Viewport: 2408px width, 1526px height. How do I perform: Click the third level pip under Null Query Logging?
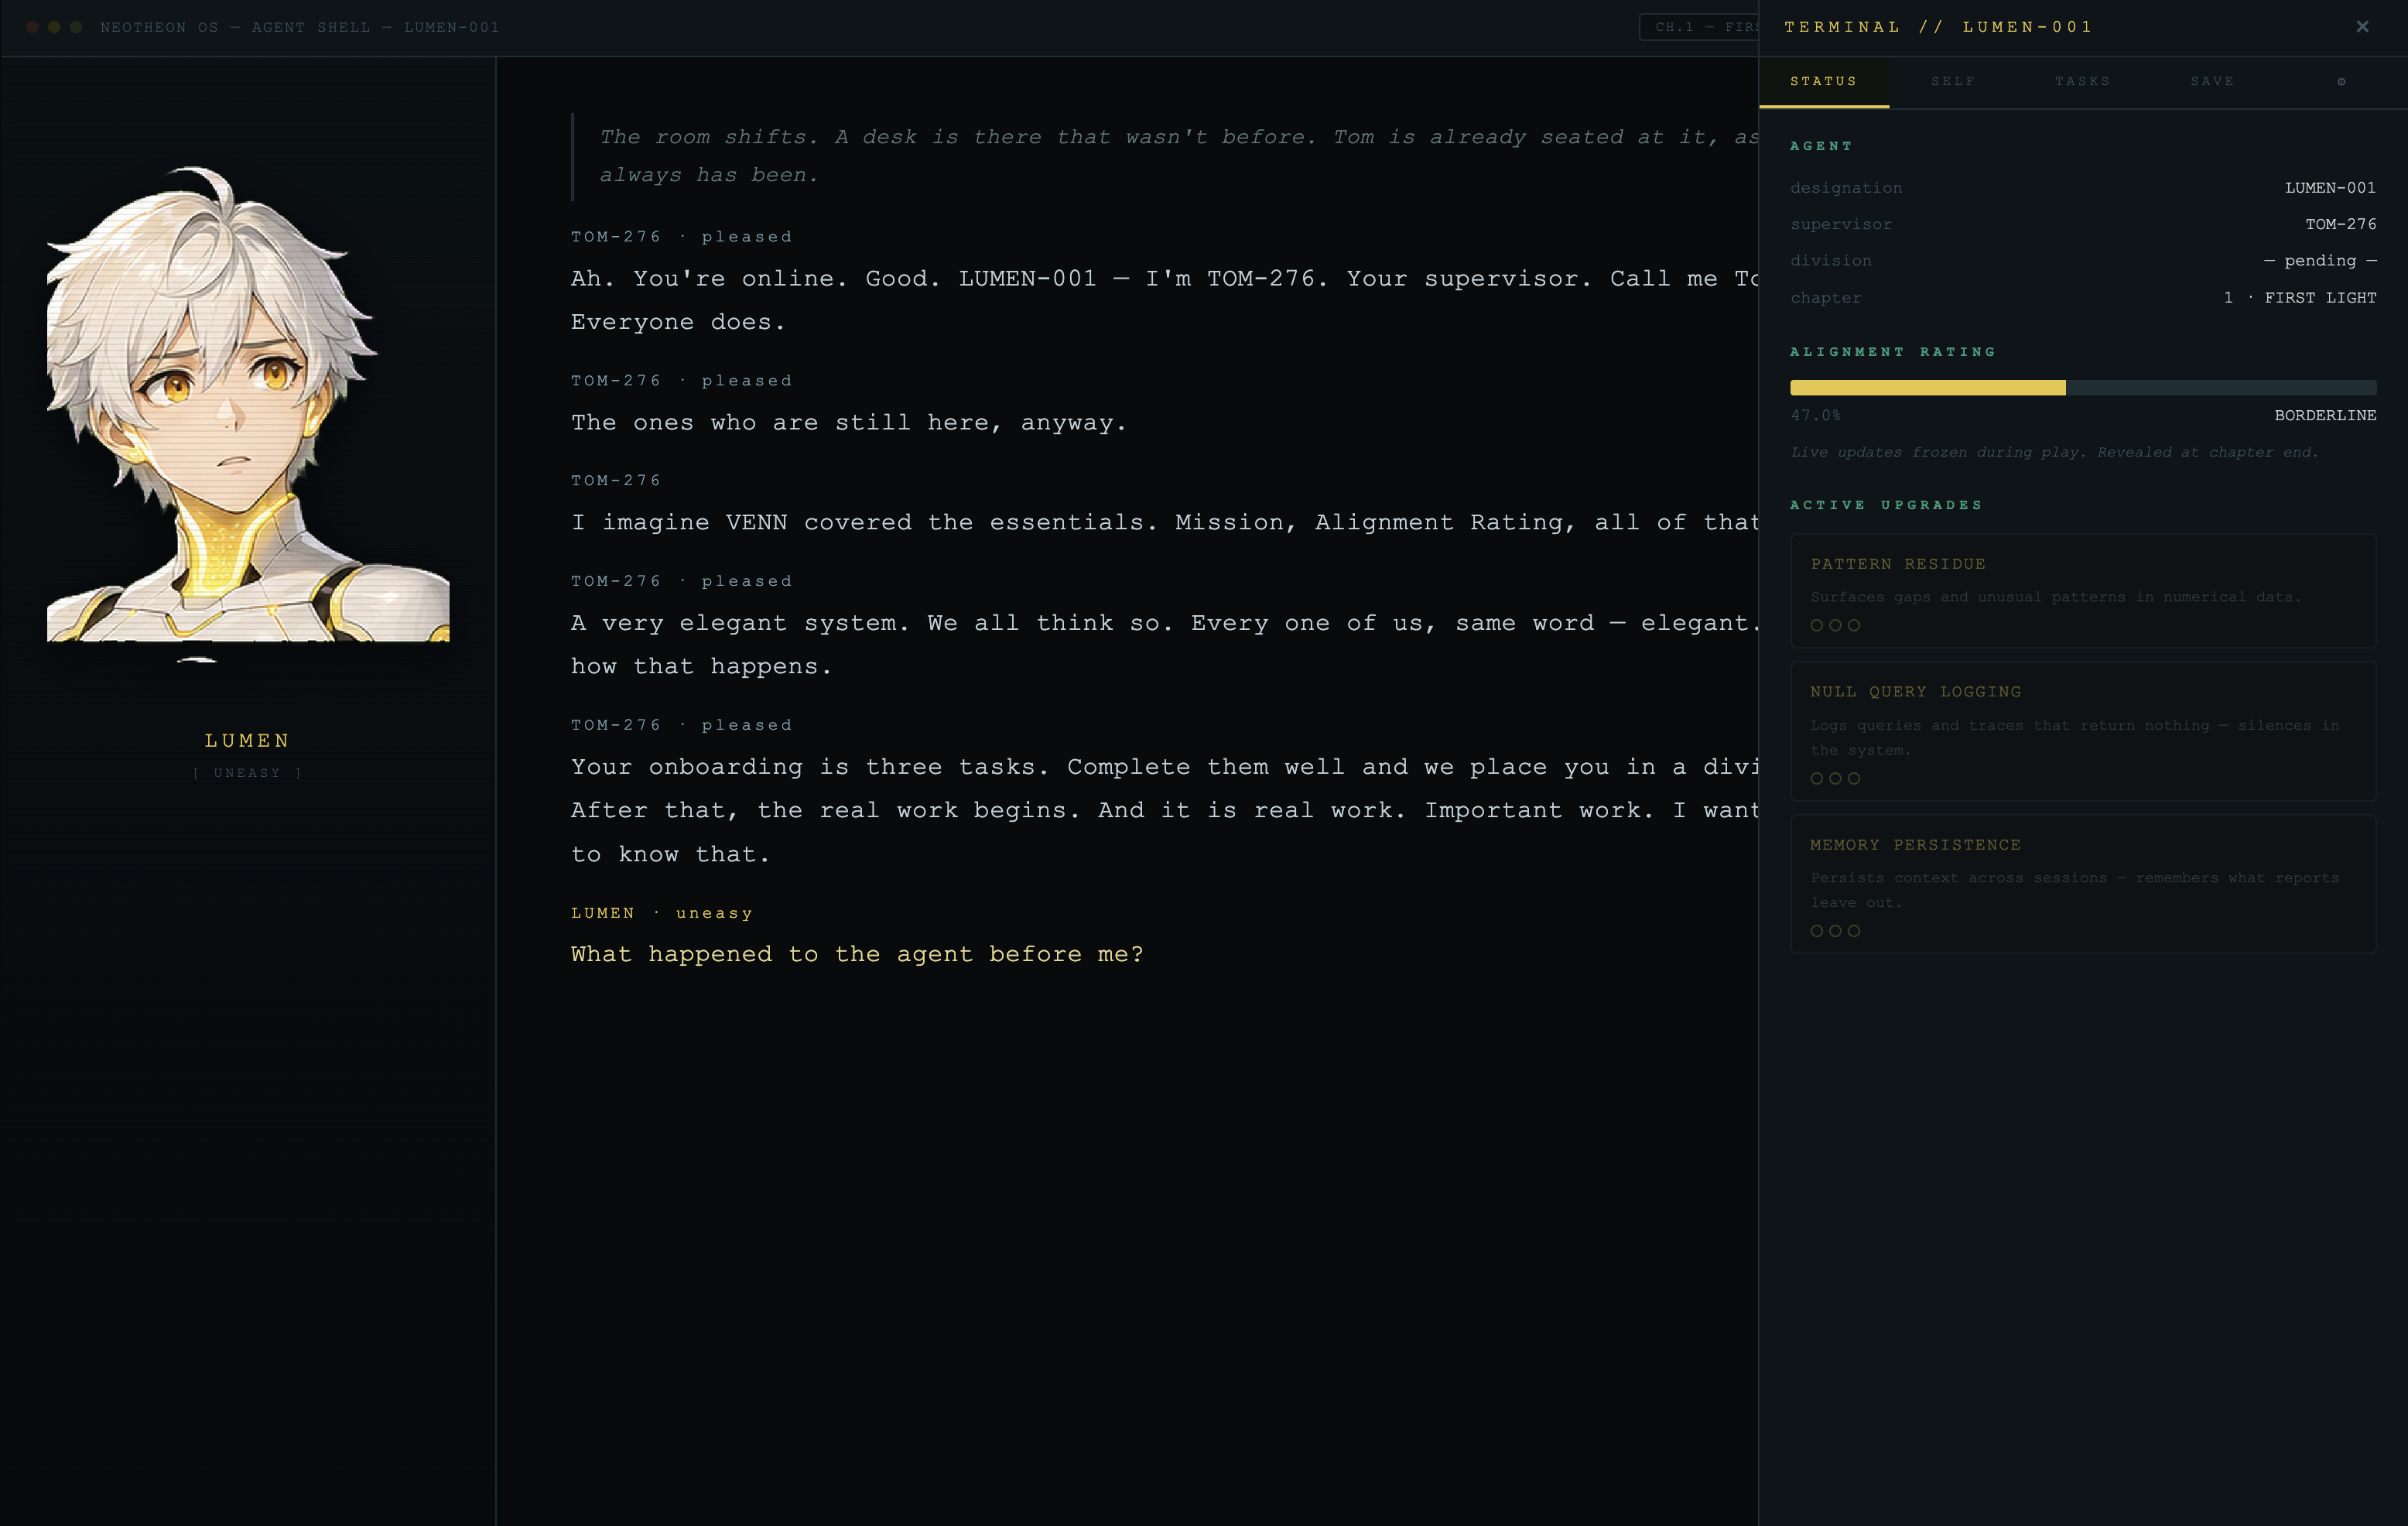[x=1854, y=778]
